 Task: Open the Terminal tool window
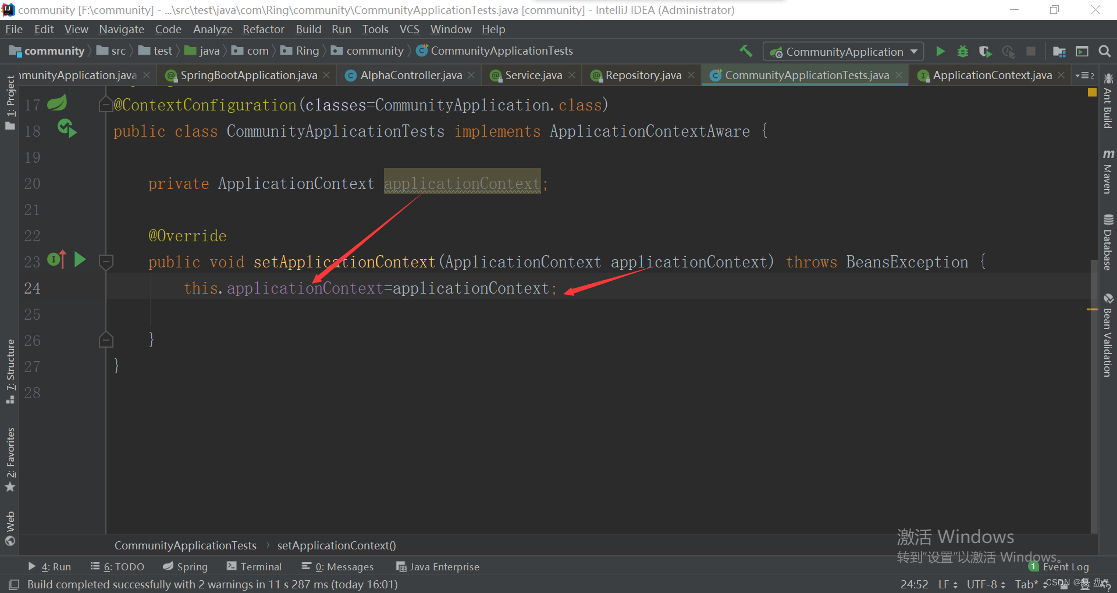tap(254, 566)
